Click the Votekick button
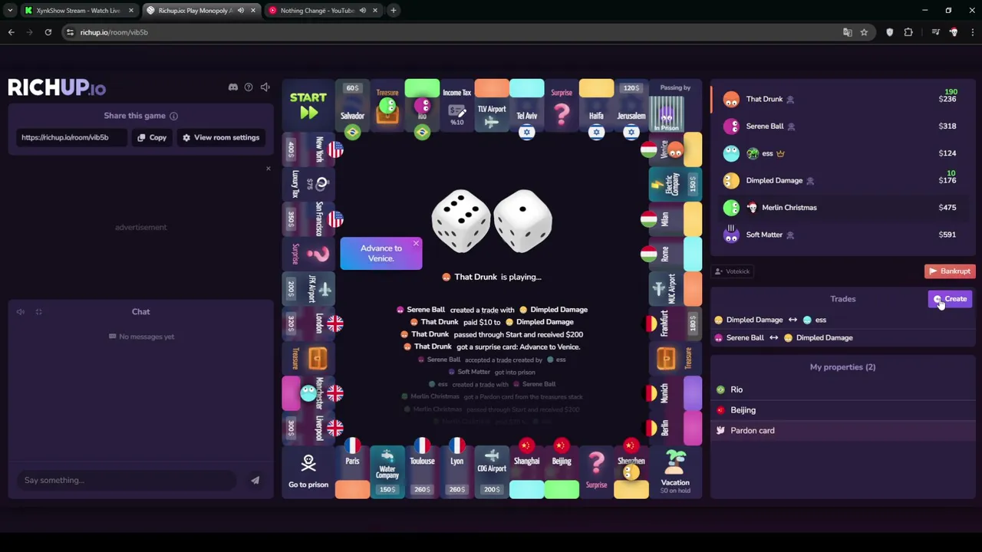Screen dimensions: 982x552 click(732, 271)
